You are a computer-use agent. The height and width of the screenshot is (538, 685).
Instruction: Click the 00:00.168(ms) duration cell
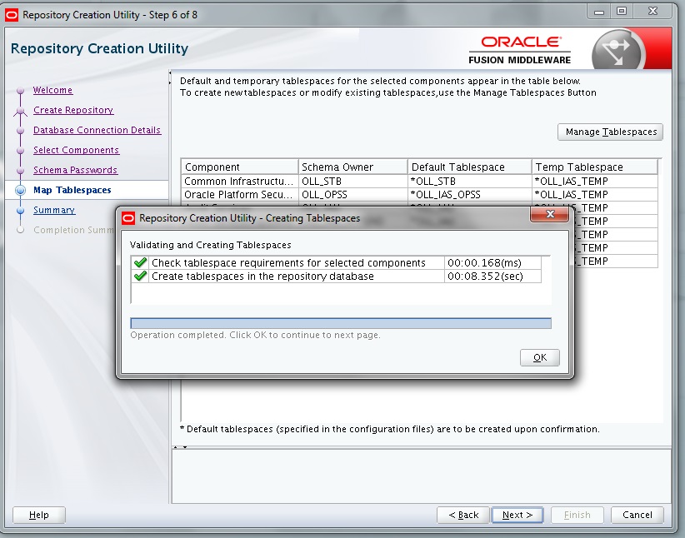(x=492, y=263)
